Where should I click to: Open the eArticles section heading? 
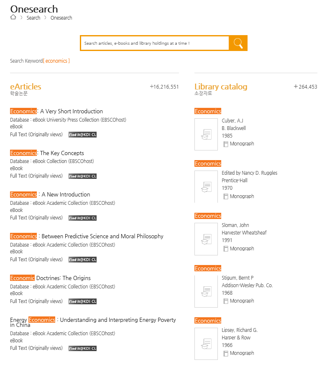pyautogui.click(x=26, y=87)
